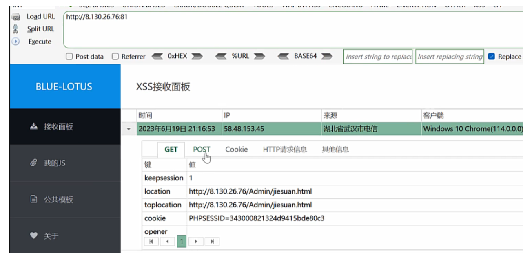This screenshot has width=523, height=253.
Task: Open 公共模板 in the sidebar
Action: click(x=65, y=200)
